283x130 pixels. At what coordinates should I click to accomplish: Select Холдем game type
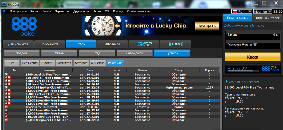click(21, 53)
